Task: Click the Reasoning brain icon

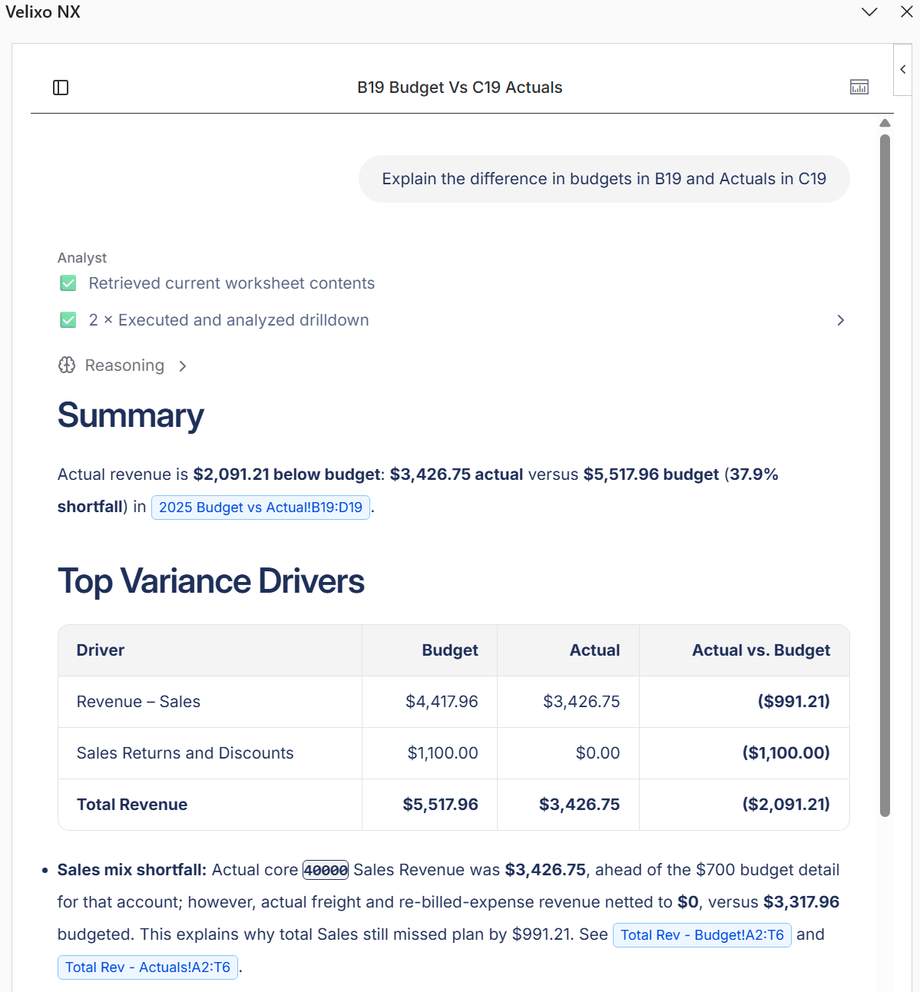Action: point(67,365)
